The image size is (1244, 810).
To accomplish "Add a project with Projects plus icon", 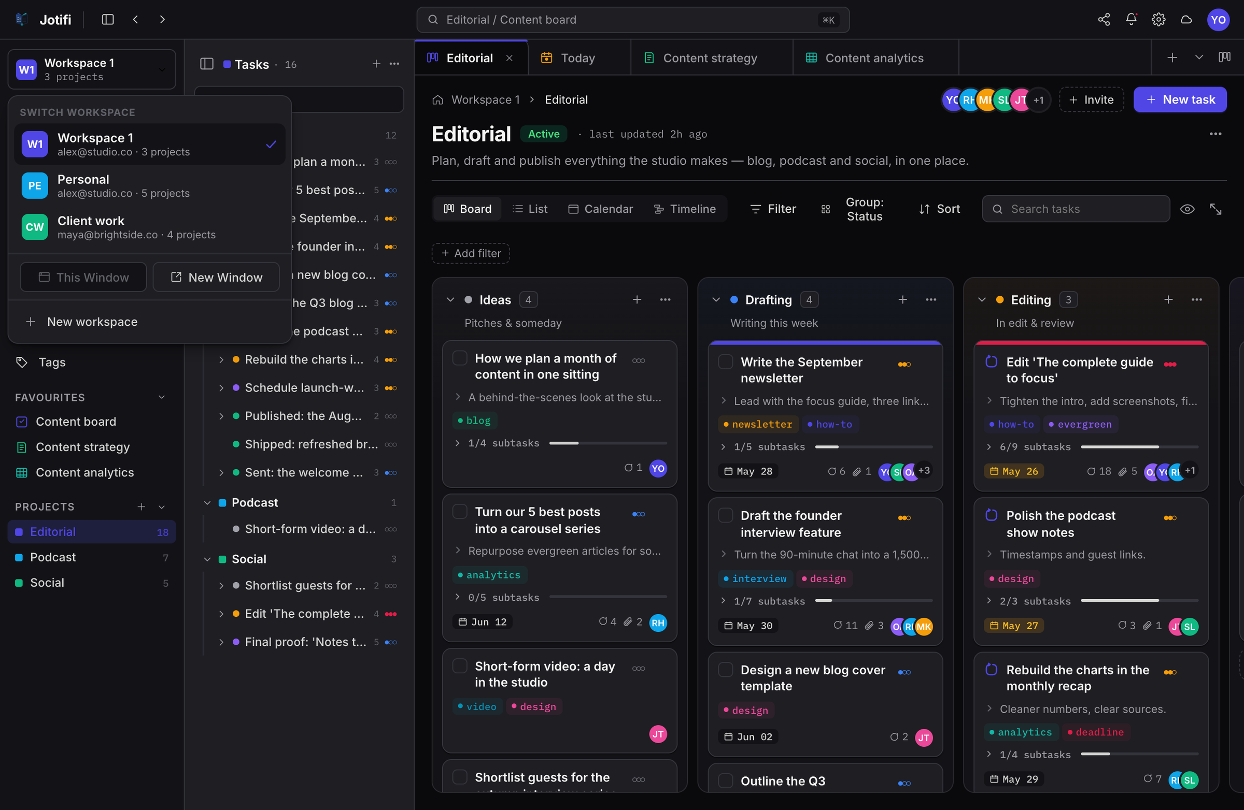I will [141, 507].
